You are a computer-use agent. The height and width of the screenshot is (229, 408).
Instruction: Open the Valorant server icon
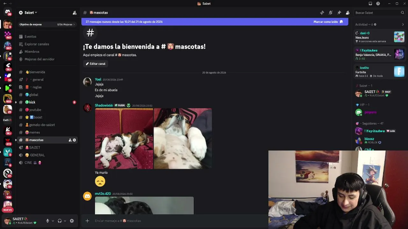[x=8, y=152]
